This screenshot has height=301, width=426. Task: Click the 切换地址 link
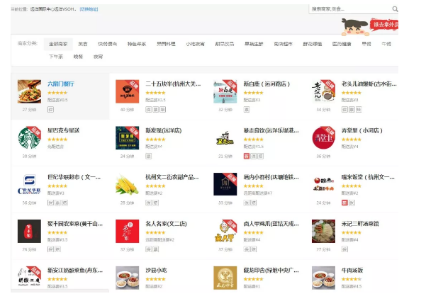point(89,9)
